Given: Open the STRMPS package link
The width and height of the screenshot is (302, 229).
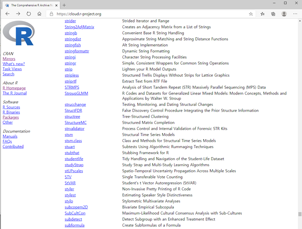Looking at the screenshot, I should pos(72,87).
